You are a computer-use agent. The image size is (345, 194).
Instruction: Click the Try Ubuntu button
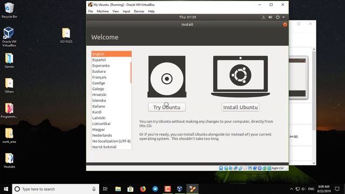click(x=167, y=107)
